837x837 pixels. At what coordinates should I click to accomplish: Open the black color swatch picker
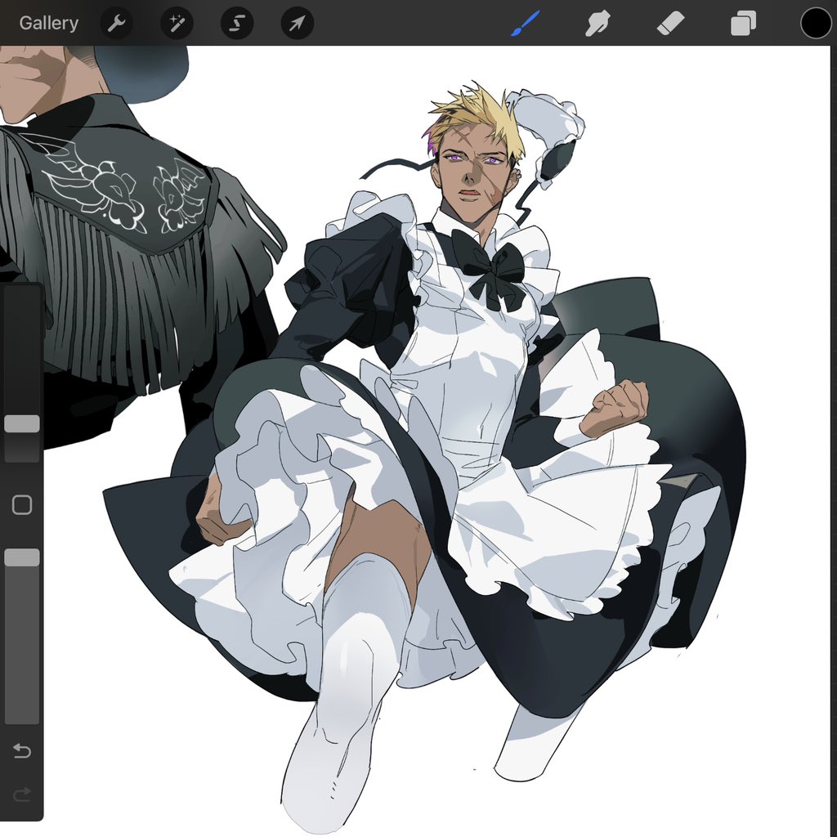[x=816, y=24]
